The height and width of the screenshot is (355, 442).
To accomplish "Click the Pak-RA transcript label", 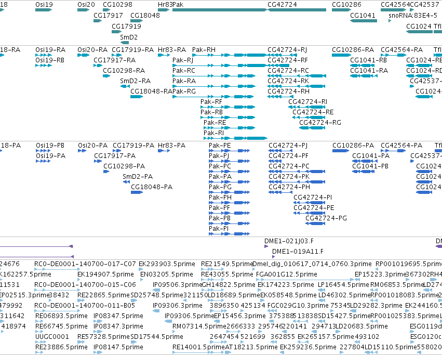I will 184,81.
